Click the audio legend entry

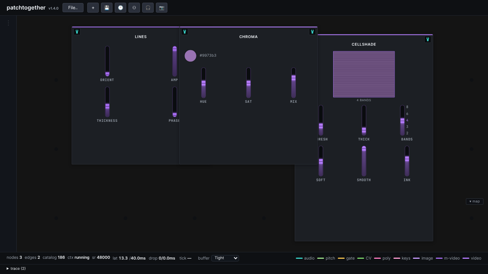coord(305,258)
